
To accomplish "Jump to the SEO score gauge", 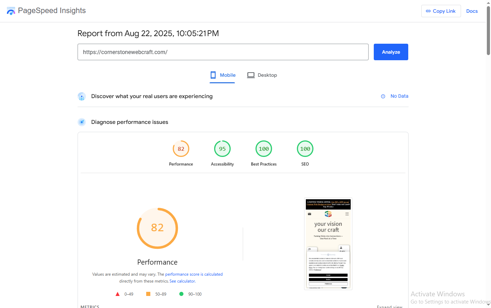I will tap(305, 149).
